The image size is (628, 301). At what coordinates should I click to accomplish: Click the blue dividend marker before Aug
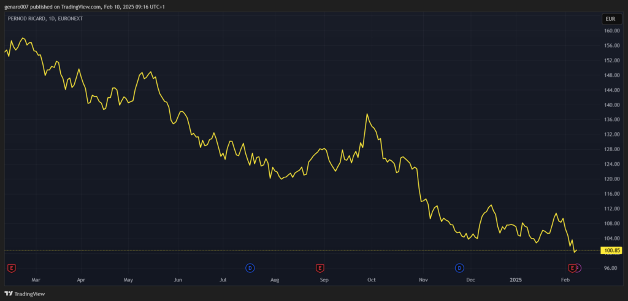(x=250, y=268)
